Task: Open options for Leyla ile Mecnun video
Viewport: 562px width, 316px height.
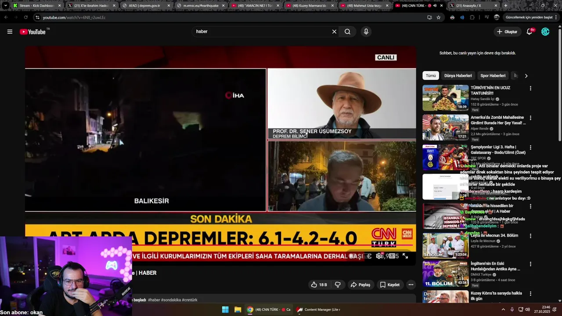Action: [x=530, y=236]
